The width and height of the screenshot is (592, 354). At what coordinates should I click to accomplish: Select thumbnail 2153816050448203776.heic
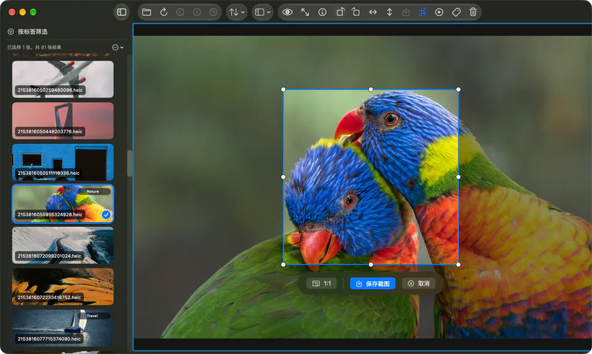click(63, 121)
